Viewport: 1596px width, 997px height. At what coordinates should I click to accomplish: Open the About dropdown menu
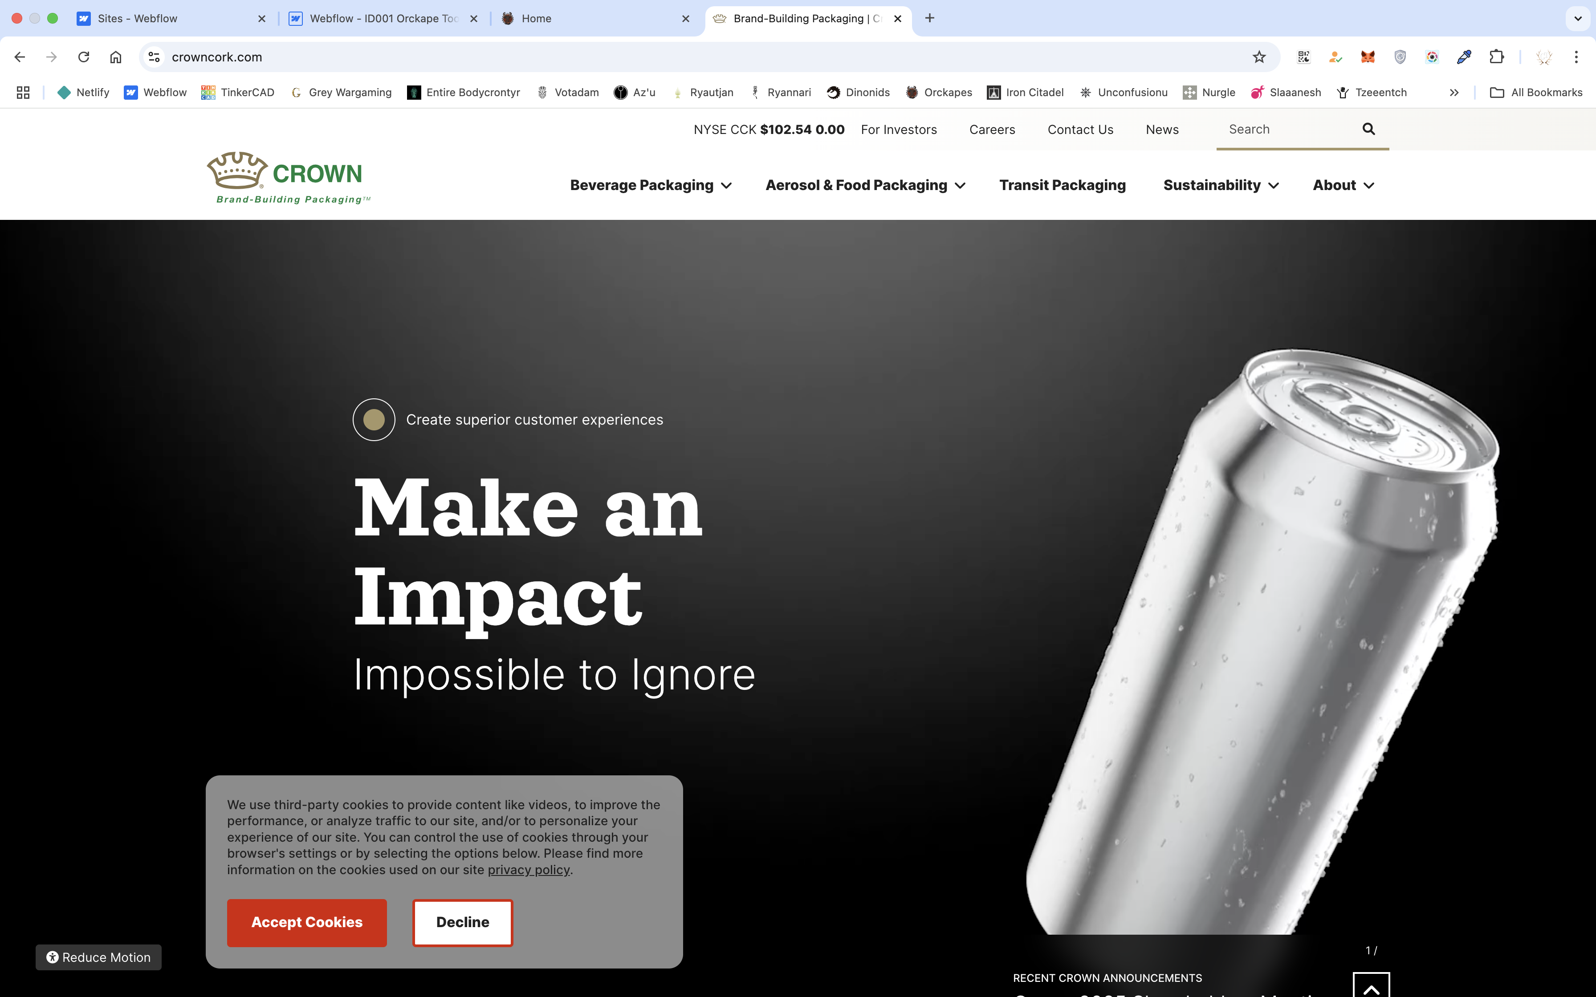[1343, 185]
